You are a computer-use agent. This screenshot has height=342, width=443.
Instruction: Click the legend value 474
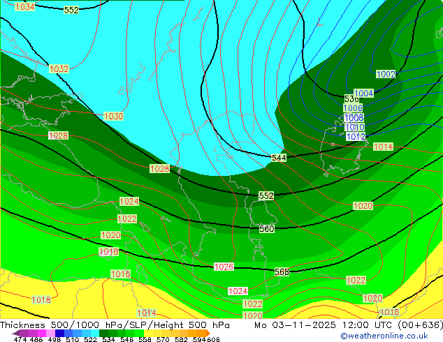tap(20, 339)
